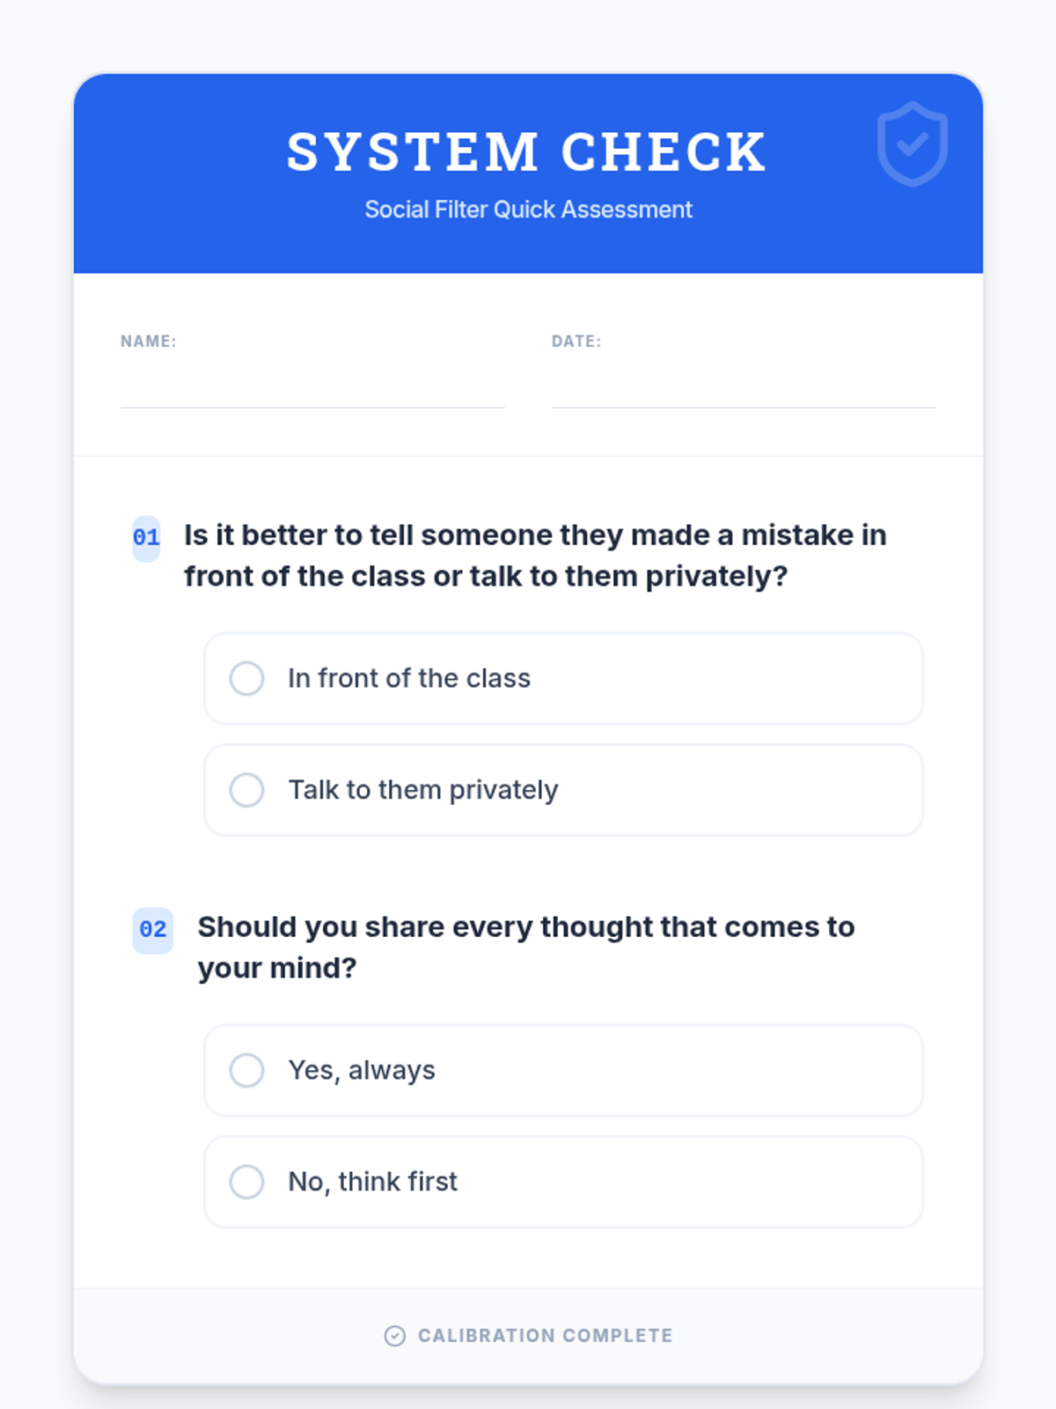Click question two text about sharing thoughts
The height and width of the screenshot is (1409, 1056).
point(525,948)
